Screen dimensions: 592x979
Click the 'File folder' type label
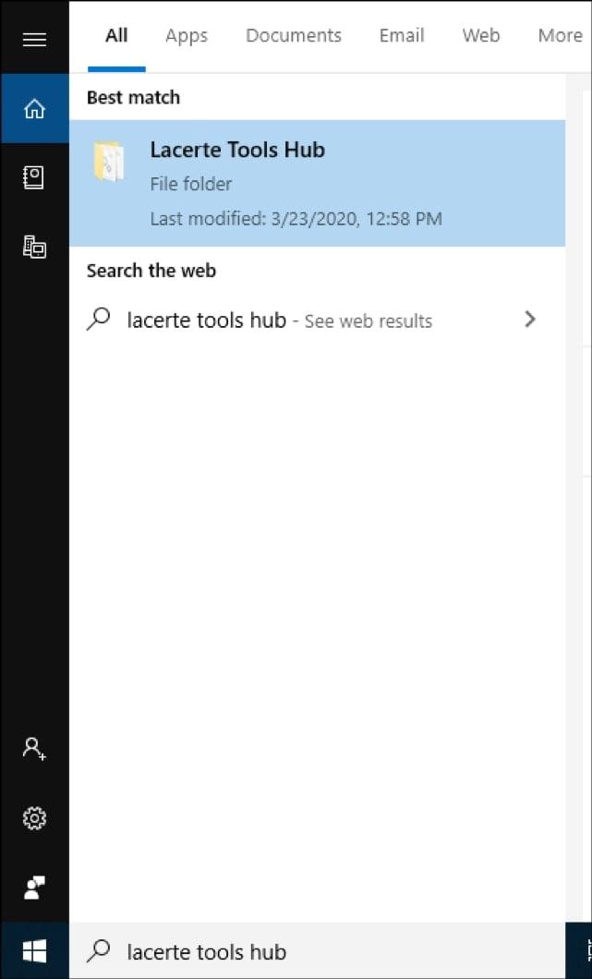pos(191,184)
